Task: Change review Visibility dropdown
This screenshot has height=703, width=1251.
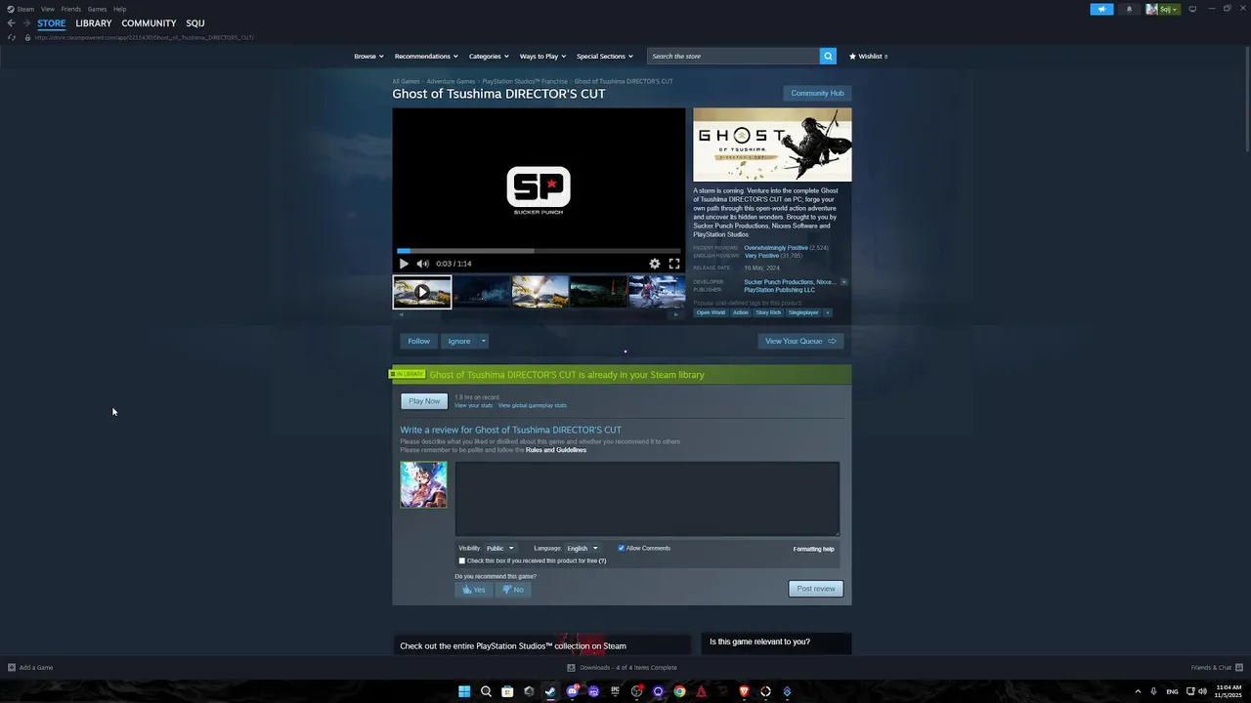Action: [x=499, y=549]
